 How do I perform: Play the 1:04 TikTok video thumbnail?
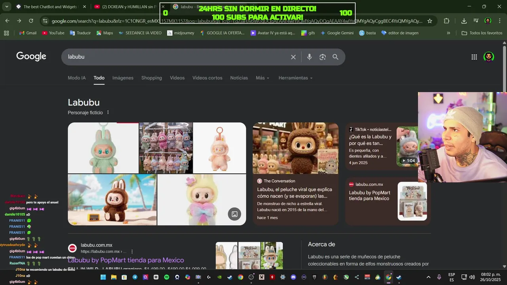(x=407, y=146)
